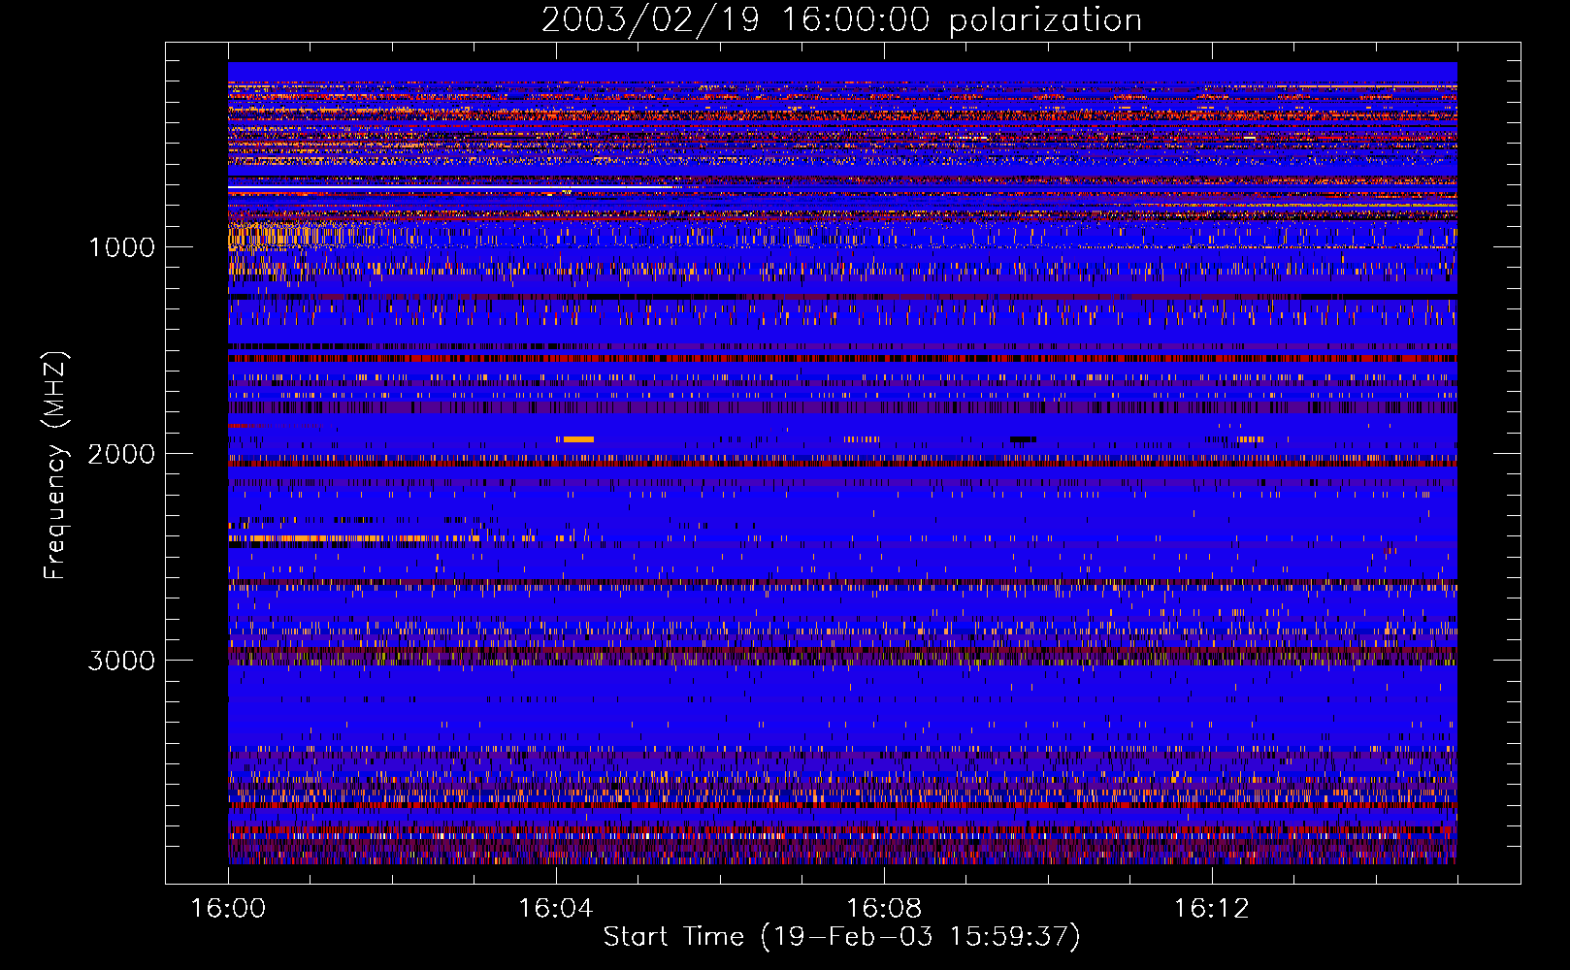This screenshot has width=1570, height=970.
Task: Click the 'Start Time (19-Feb-03 15:59:37)' label
Action: (841, 937)
